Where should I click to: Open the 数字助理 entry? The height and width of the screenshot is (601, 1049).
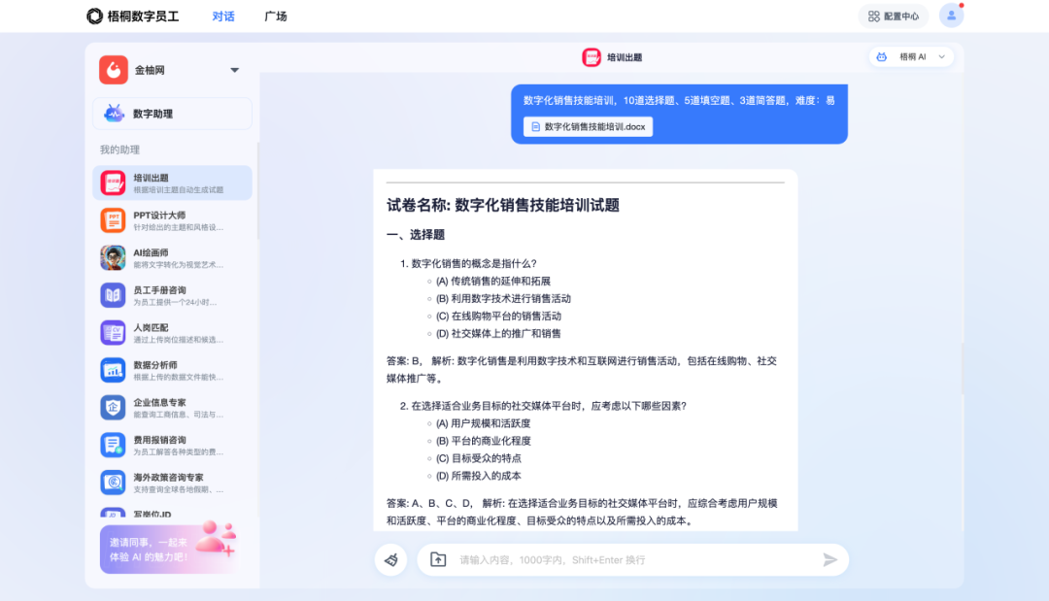[172, 114]
